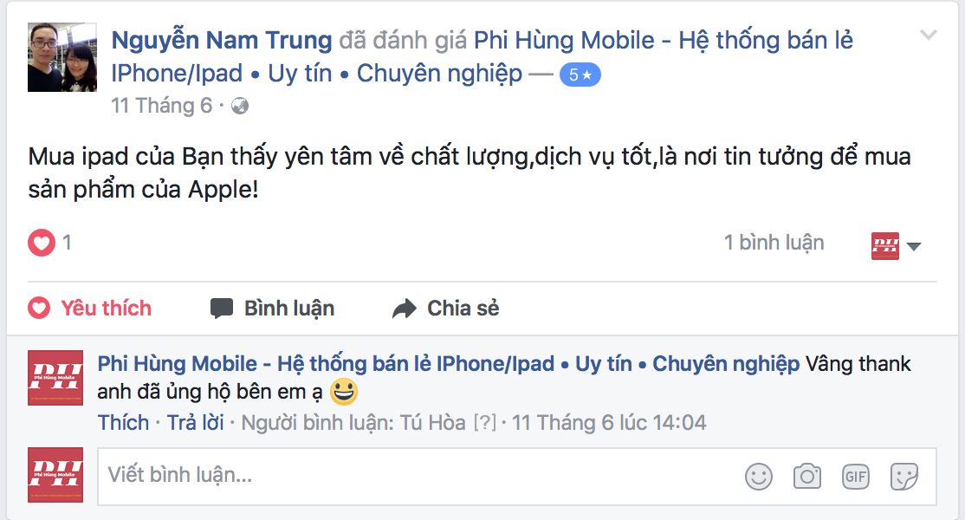
Task: Click the 11 Tháng 6 post date
Action: (161, 106)
